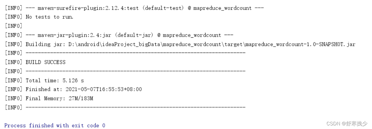
Task: Click the [INFO] tag before BUILD SUCCESS
Action: [13, 62]
